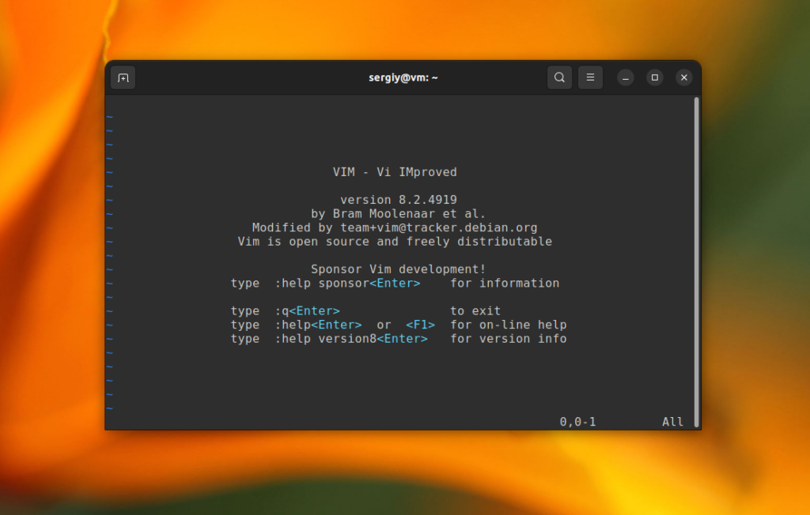Click the text 'for on-line help'
This screenshot has height=515, width=810.
[509, 325]
